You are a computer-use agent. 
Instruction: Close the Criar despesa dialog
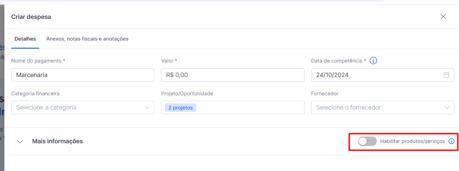tap(443, 17)
